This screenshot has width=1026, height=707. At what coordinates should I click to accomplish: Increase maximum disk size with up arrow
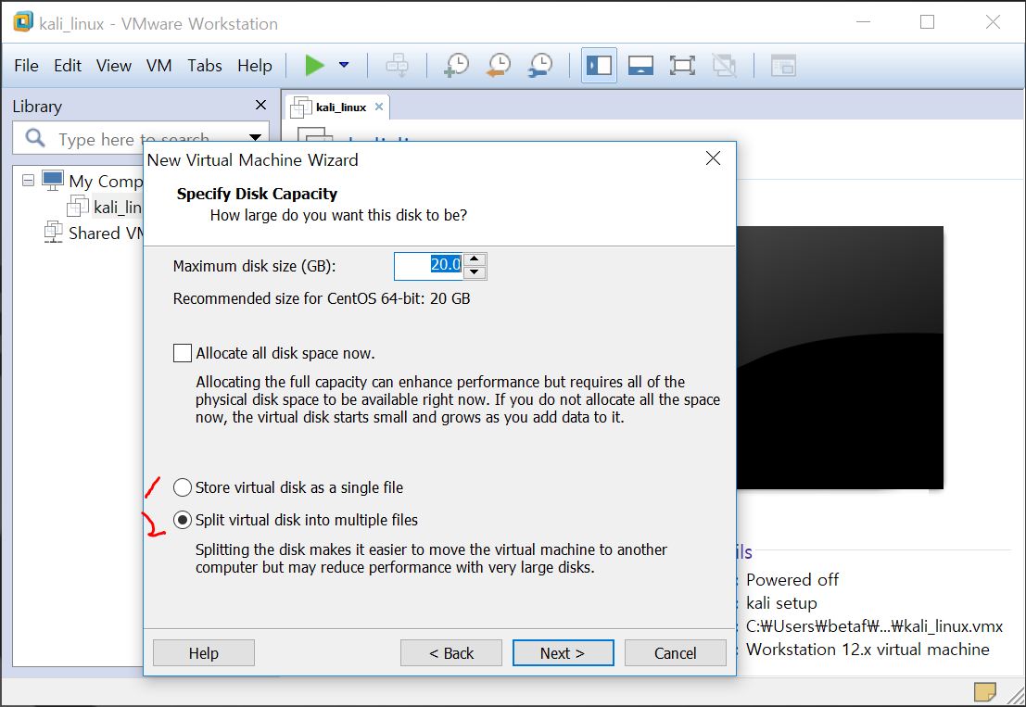tap(475, 259)
